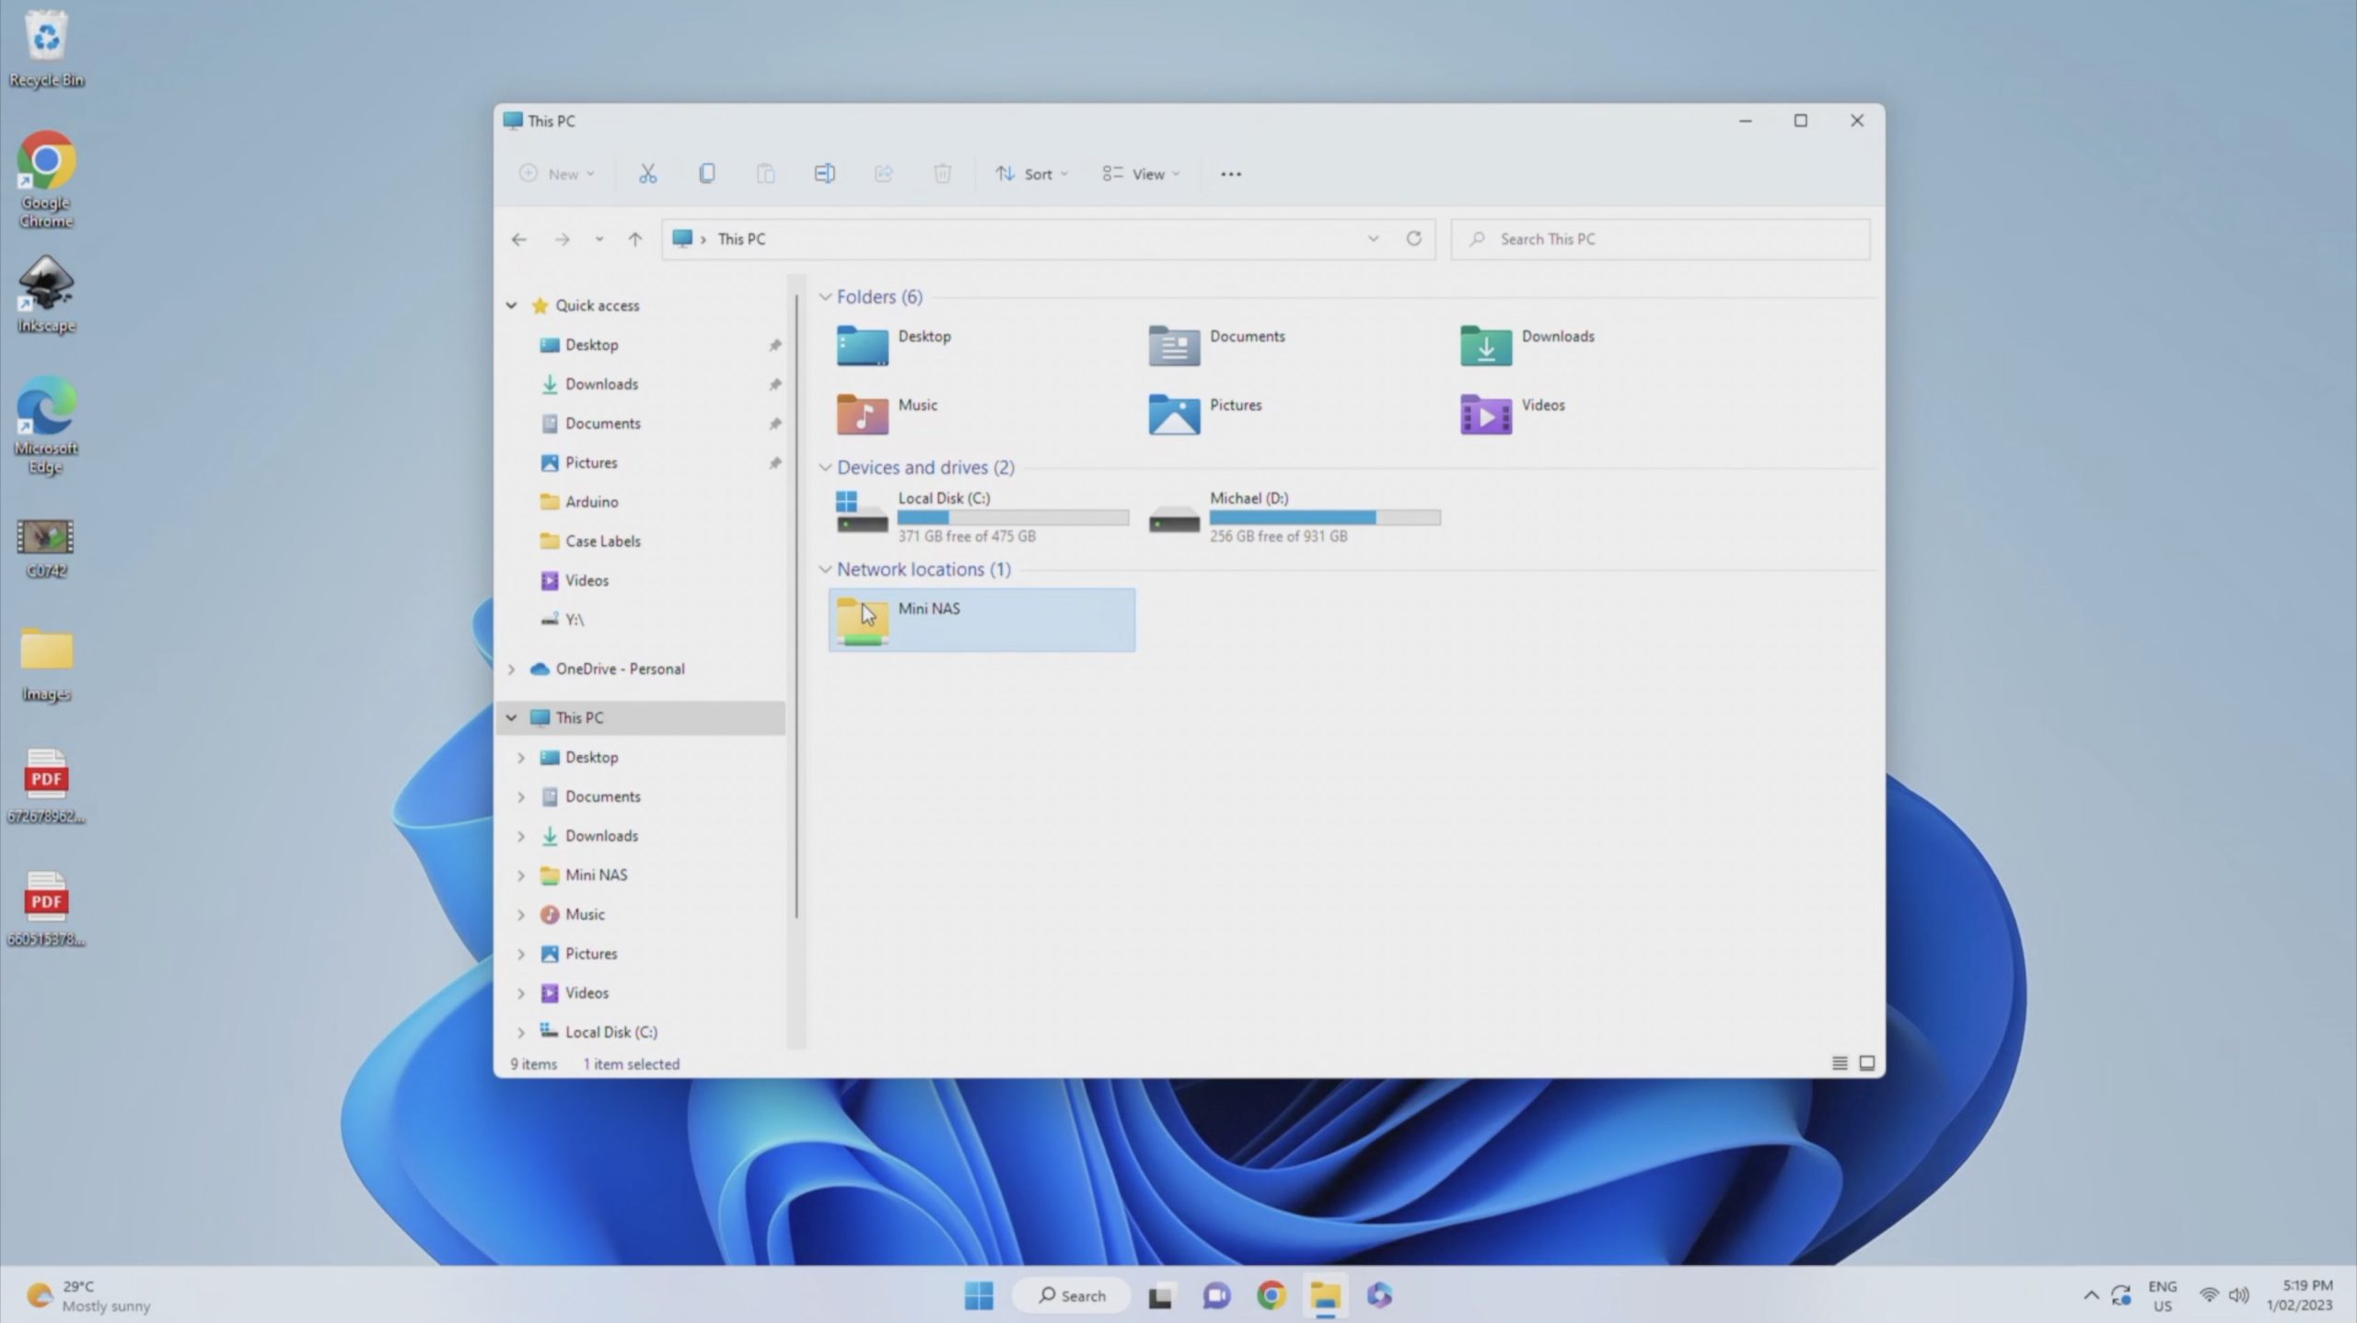Screen dimensions: 2357x1323
Task: Click the Copy icon in toolbar
Action: pyautogui.click(x=706, y=173)
